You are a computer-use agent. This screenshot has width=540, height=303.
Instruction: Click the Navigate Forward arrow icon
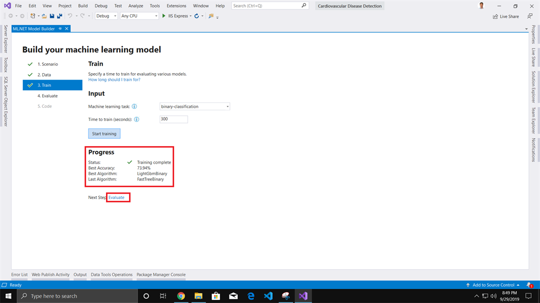(22, 16)
